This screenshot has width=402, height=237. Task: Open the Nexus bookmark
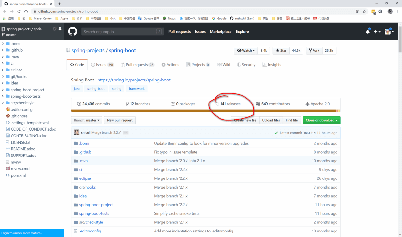169,18
